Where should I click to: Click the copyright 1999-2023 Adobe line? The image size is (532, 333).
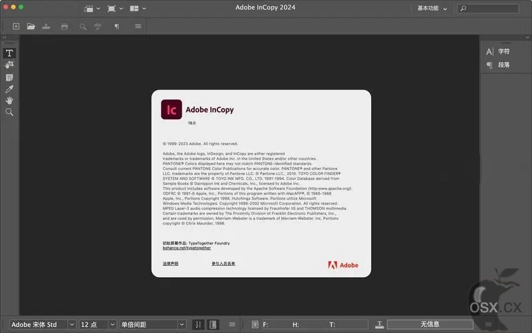pos(200,144)
